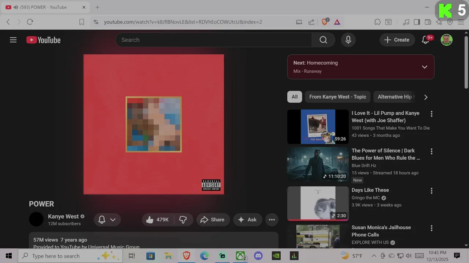This screenshot has height=263, width=469.
Task: Open Xbox app from the taskbar
Action: [240, 256]
